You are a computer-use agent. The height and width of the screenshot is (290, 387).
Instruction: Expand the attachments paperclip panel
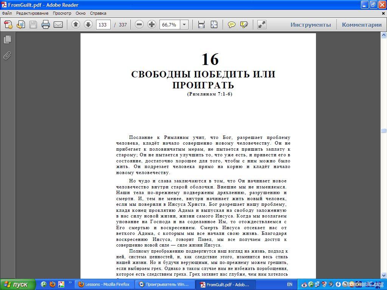(x=7, y=56)
